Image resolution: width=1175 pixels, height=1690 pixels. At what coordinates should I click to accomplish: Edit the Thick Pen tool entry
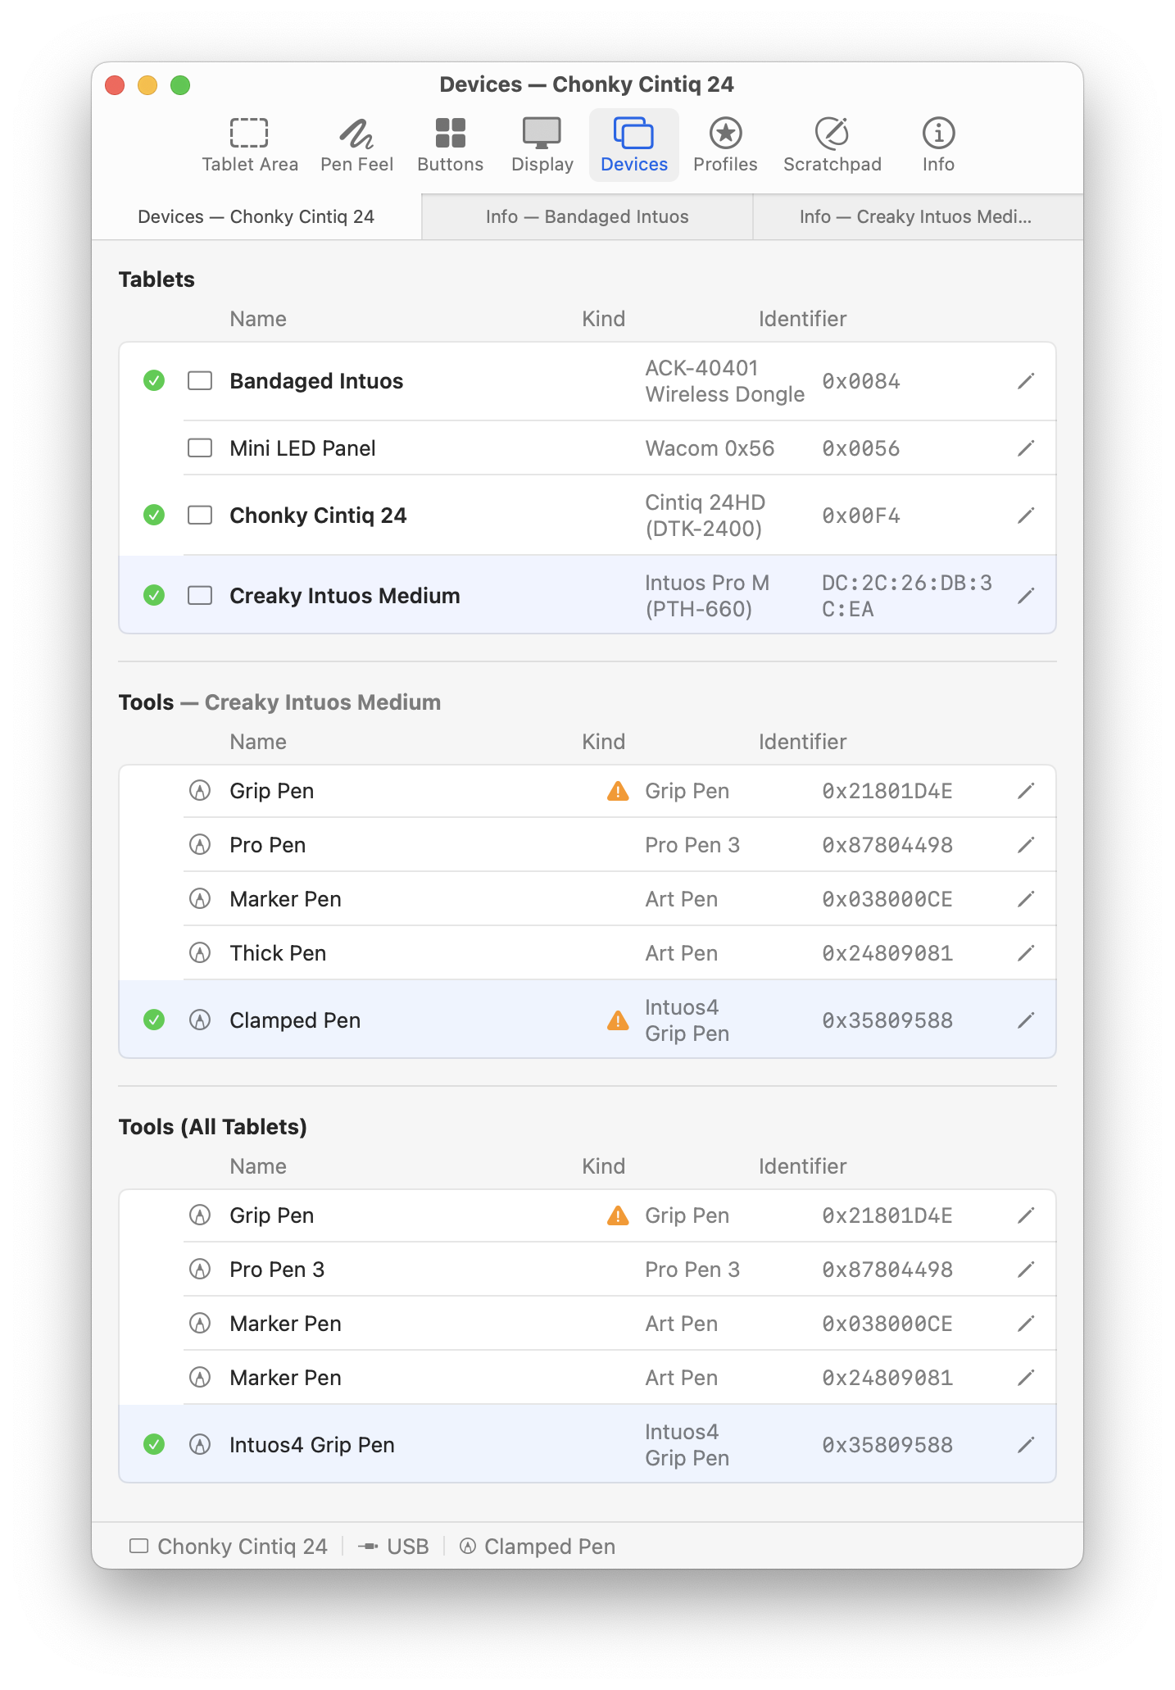pos(1026,953)
